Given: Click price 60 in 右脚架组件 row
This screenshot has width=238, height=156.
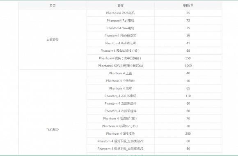Looking at the screenshot, I should click(x=188, y=111).
